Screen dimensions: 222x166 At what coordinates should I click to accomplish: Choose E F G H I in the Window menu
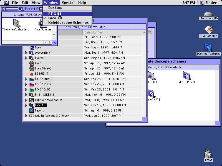67,14
